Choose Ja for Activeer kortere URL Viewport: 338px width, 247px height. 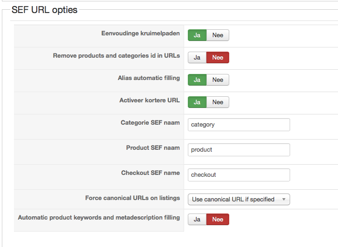click(197, 102)
